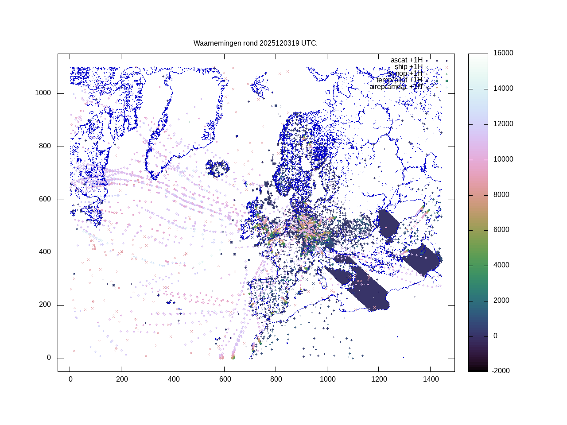Click the 600 tick label on the y-axis
This screenshot has height=425, width=567.
click(45, 199)
